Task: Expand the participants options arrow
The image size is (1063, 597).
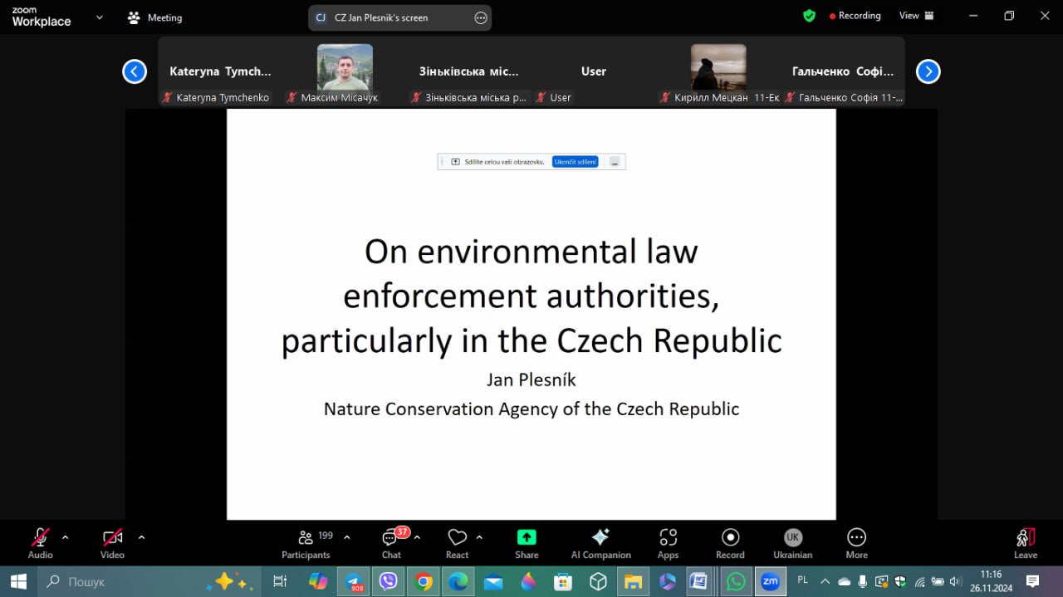Action: pyautogui.click(x=347, y=537)
